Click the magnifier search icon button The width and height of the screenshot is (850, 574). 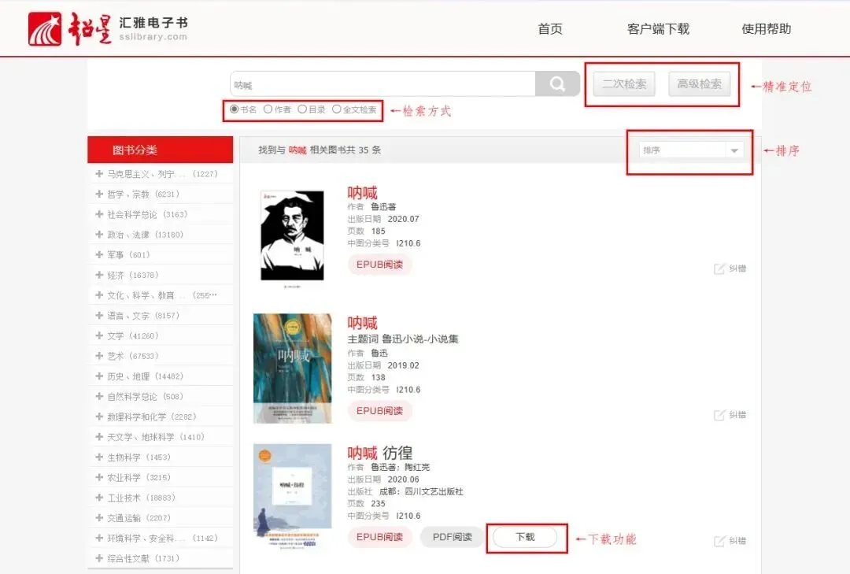click(557, 84)
